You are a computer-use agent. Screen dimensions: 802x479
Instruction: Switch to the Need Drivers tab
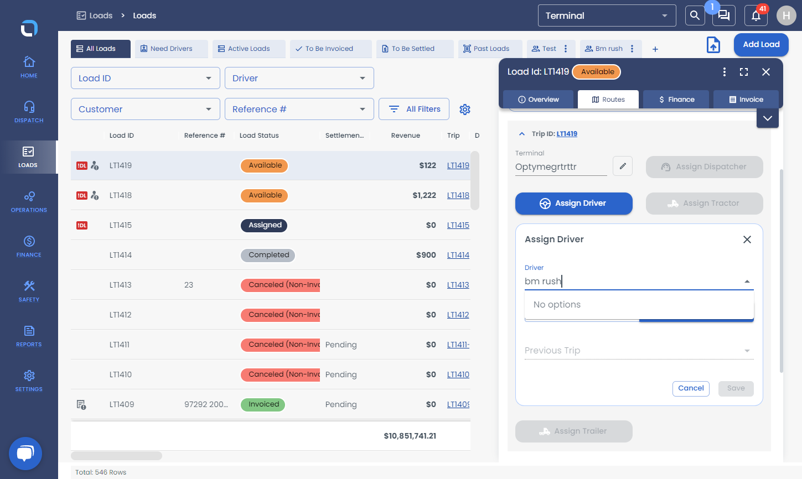tap(172, 49)
